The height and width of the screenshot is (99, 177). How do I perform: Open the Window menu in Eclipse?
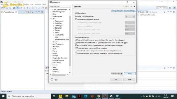pyautogui.click(x=38, y=4)
